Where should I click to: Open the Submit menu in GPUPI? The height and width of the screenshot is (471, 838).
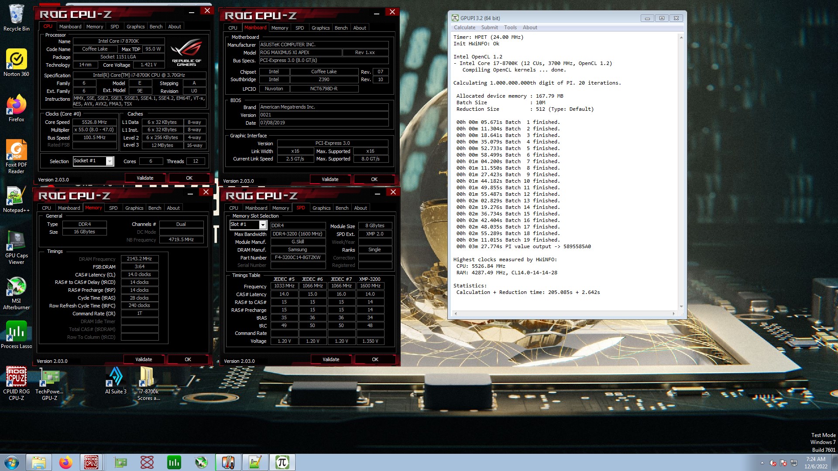tap(489, 27)
